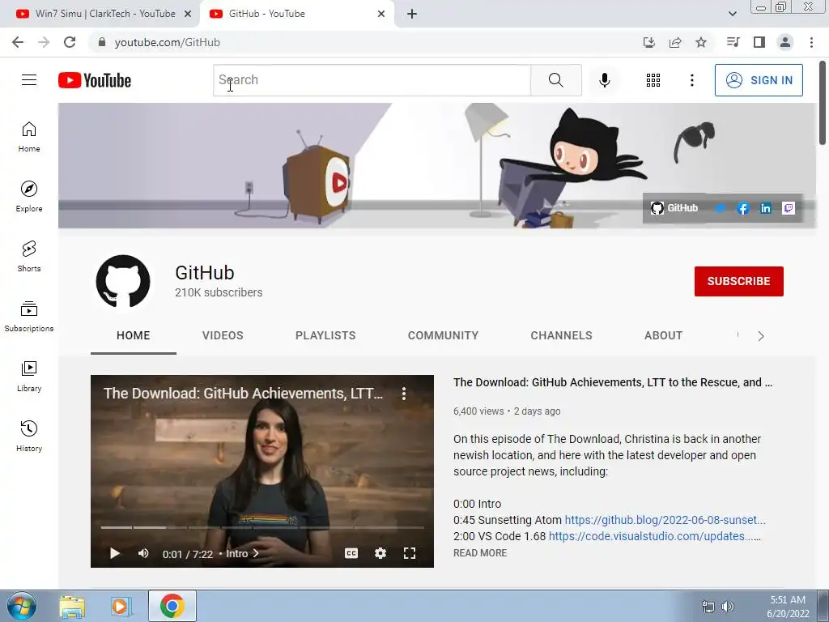Click the GitHub channel avatar
The height and width of the screenshot is (622, 829).
click(x=123, y=281)
